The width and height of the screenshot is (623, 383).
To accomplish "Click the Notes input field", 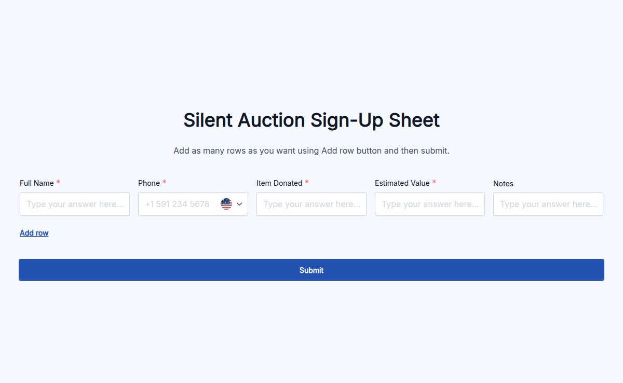I will pyautogui.click(x=548, y=203).
